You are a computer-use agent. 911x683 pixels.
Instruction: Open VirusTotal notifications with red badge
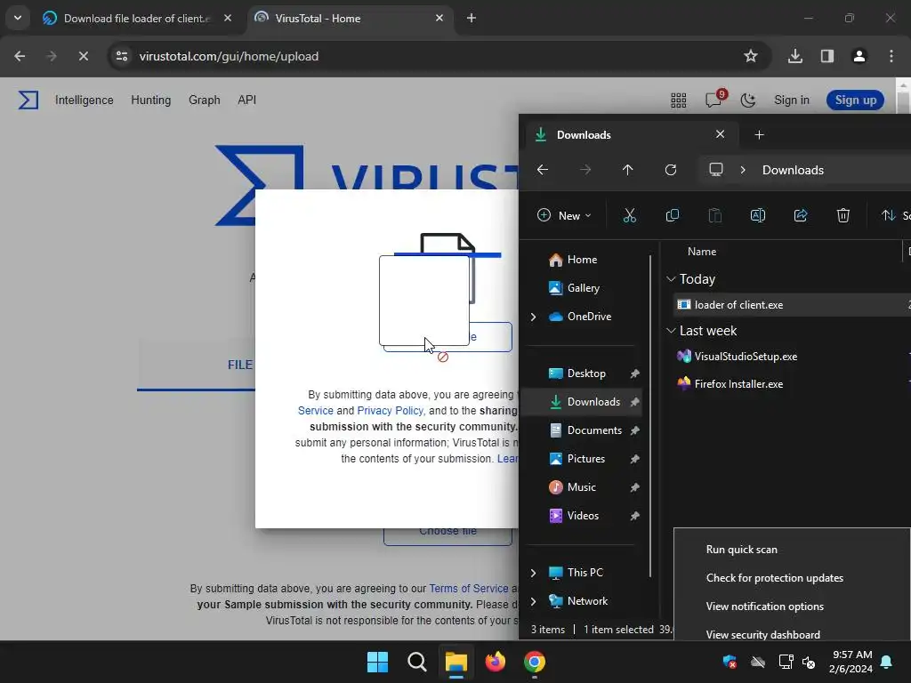click(x=714, y=100)
